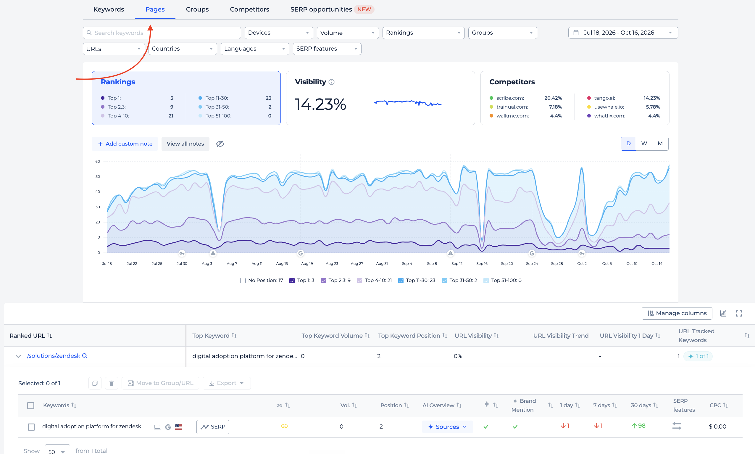Click Google update marker near Aug 19
This screenshot has height=454, width=755.
click(301, 253)
